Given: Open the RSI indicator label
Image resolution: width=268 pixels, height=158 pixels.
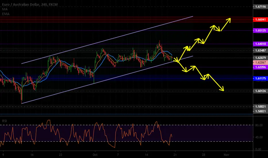Looking at the screenshot, I should tap(4, 121).
